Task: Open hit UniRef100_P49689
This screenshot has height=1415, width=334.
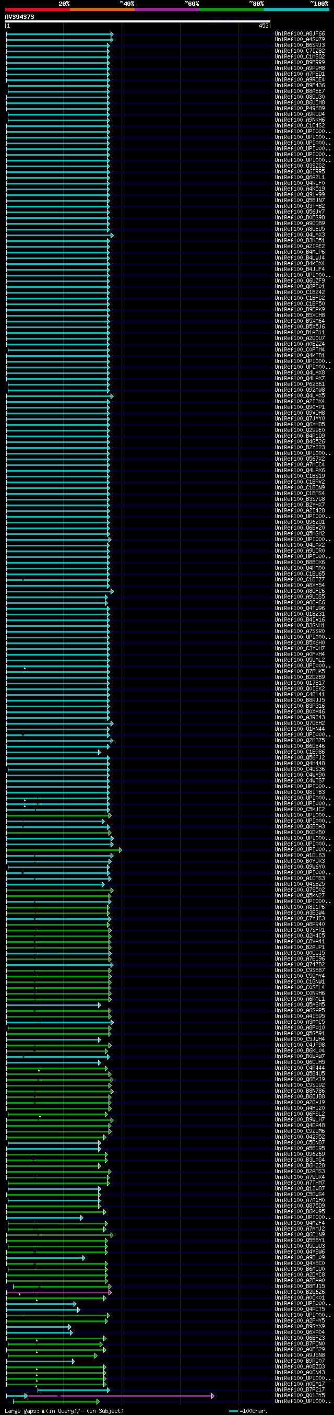Action: pyautogui.click(x=300, y=109)
